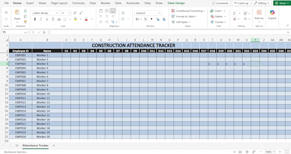Toggle underline formatting
The height and width of the screenshot is (154, 291).
coord(47,19)
